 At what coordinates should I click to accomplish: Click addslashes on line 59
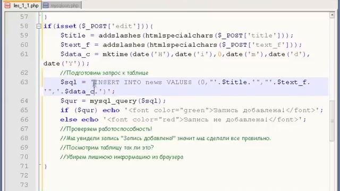(x=120, y=36)
